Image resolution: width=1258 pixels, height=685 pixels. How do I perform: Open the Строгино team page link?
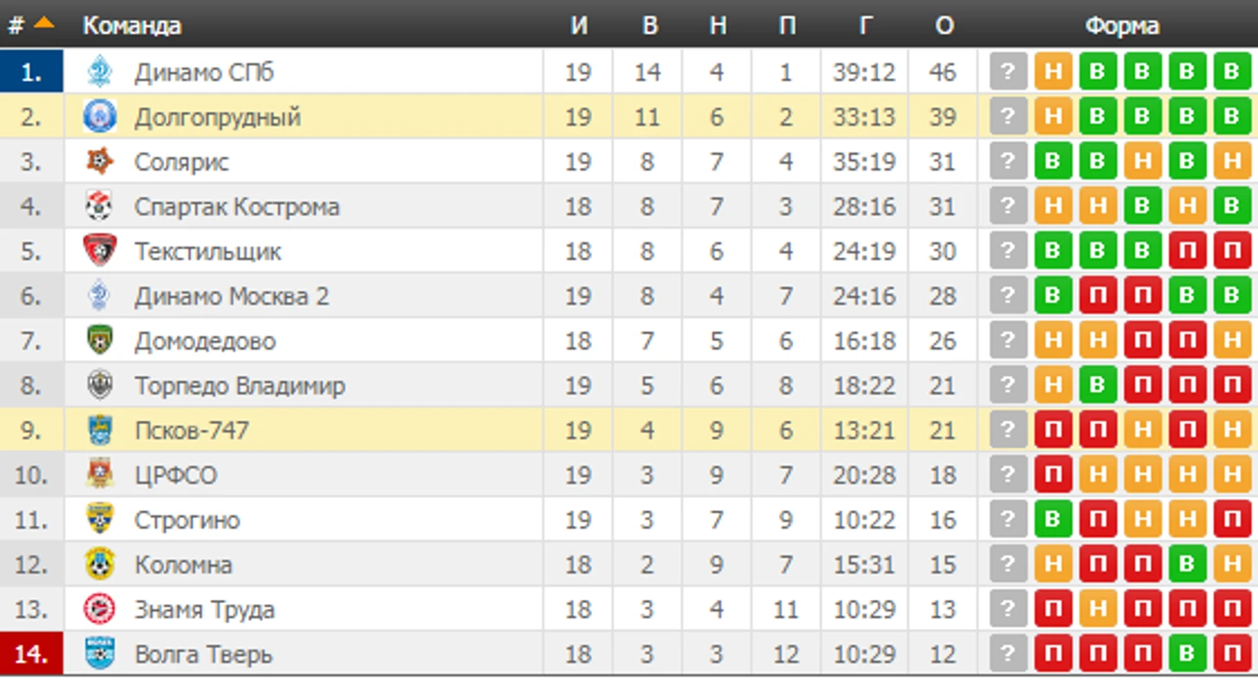coord(187,520)
